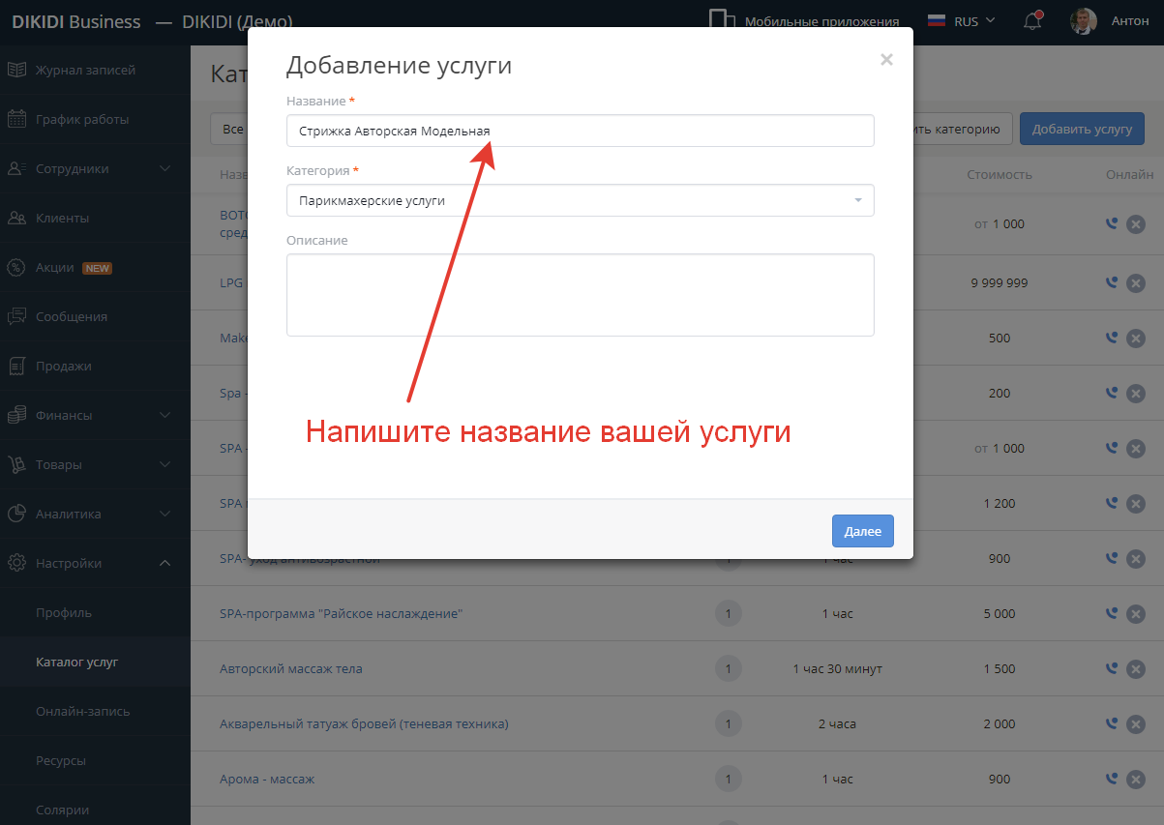Click the Сотрудники person icon
The height and width of the screenshot is (825, 1164).
[16, 168]
